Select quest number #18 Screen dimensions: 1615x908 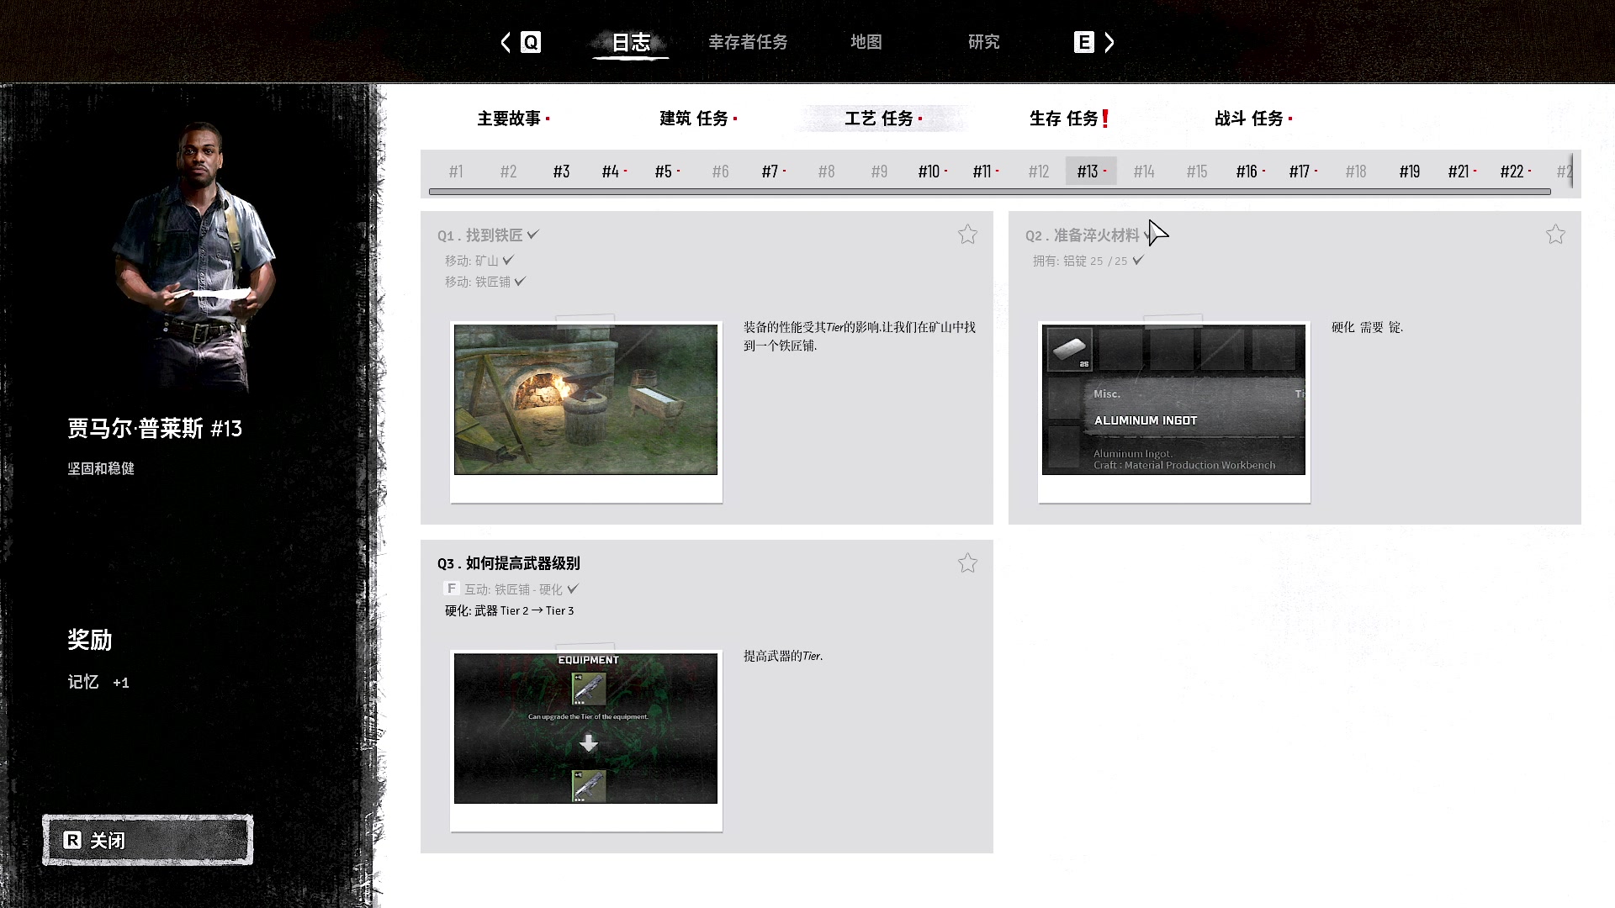tap(1356, 172)
